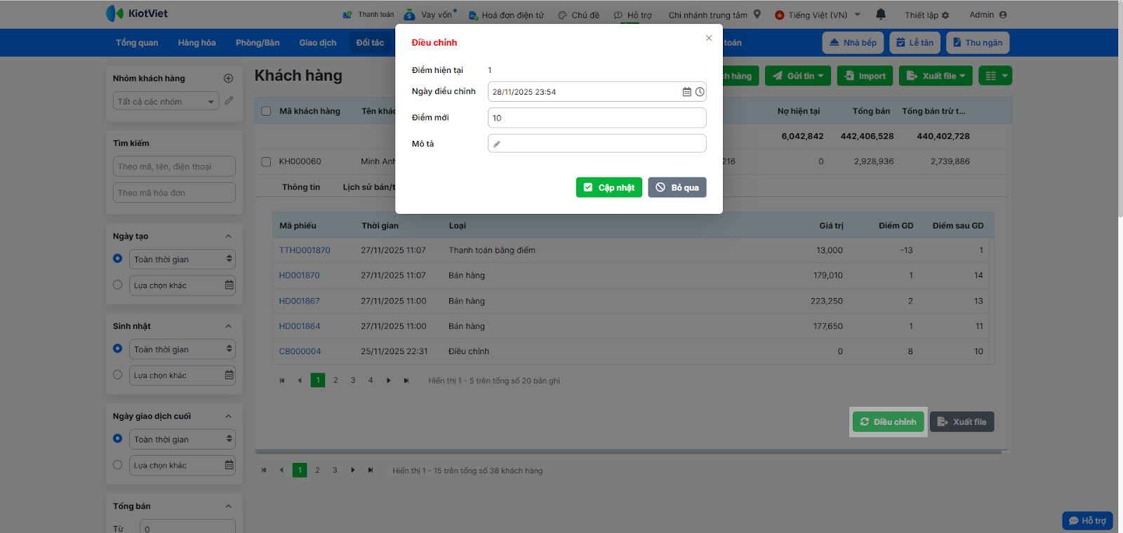
Task: Switch to Thông tin tab
Action: (x=301, y=187)
